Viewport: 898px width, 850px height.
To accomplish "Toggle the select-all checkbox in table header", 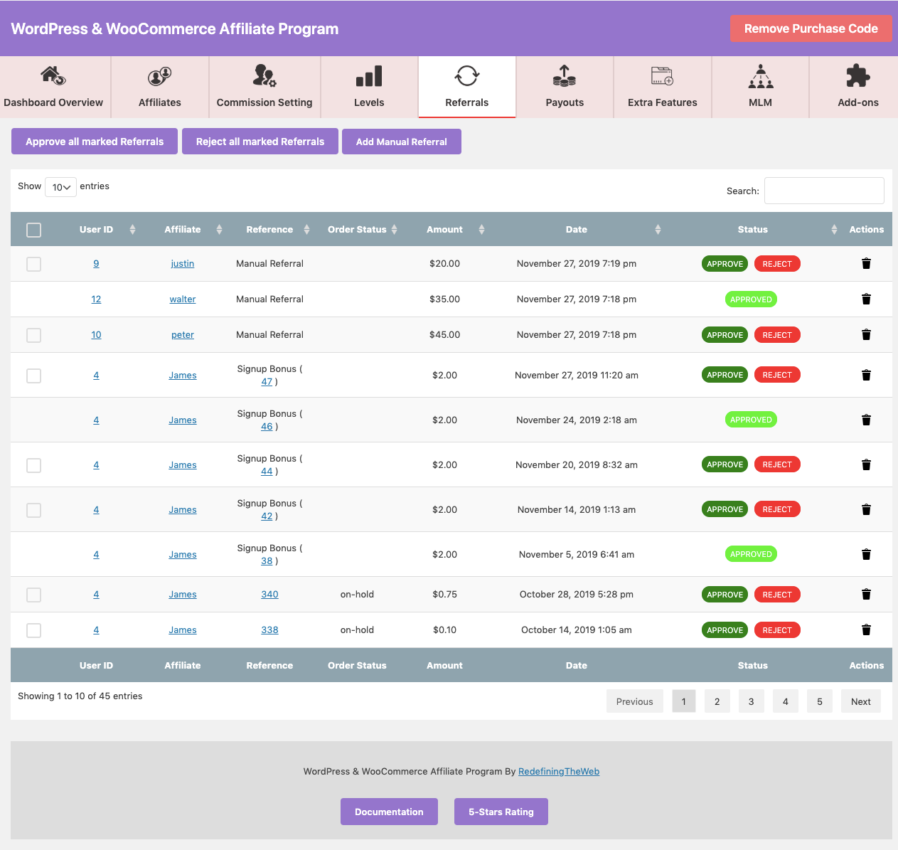I will [33, 230].
